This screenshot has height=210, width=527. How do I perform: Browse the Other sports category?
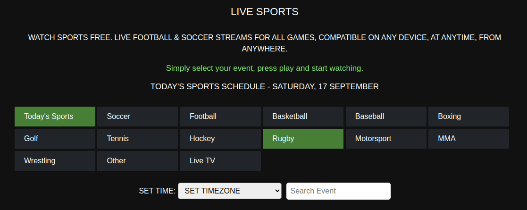[137, 161]
